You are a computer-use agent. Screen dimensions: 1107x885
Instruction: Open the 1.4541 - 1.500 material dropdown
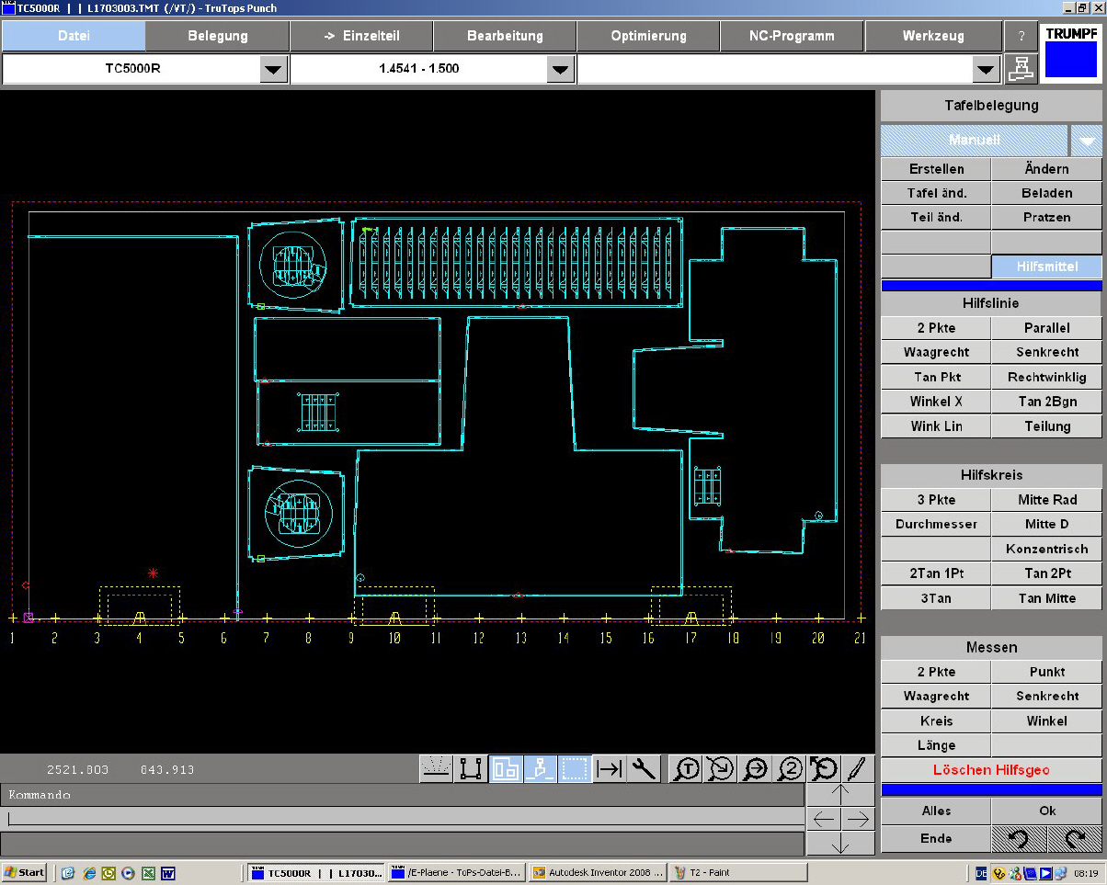click(560, 69)
